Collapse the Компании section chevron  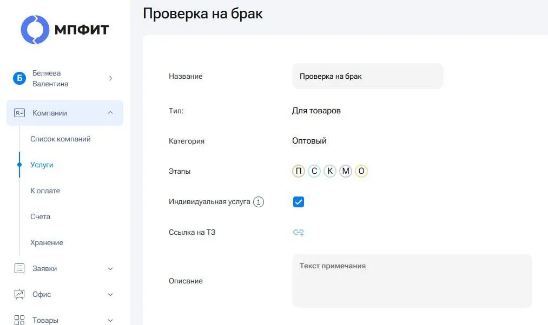(x=110, y=113)
